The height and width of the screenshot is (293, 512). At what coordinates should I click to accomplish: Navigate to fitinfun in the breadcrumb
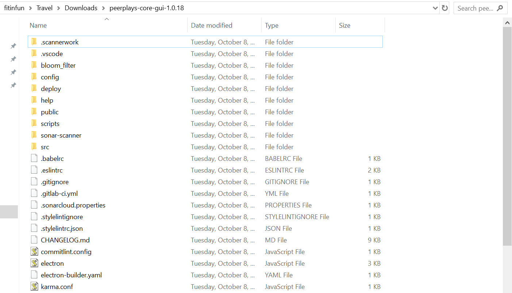coord(14,8)
